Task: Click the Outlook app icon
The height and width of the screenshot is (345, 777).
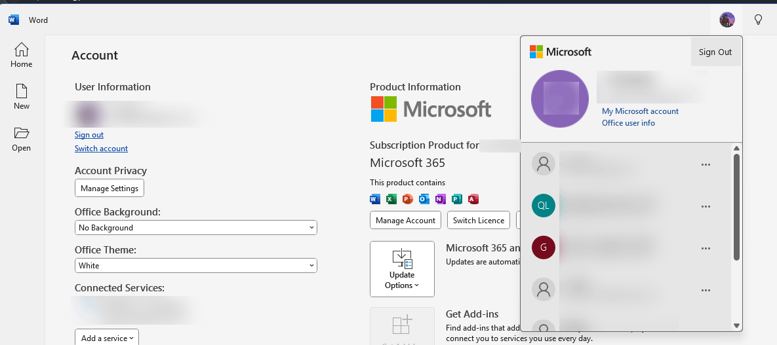Action: click(424, 199)
